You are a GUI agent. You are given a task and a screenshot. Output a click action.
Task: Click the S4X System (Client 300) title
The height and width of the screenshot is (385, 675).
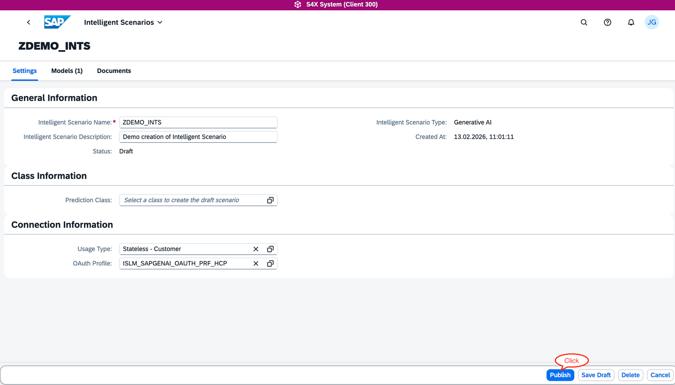click(342, 5)
